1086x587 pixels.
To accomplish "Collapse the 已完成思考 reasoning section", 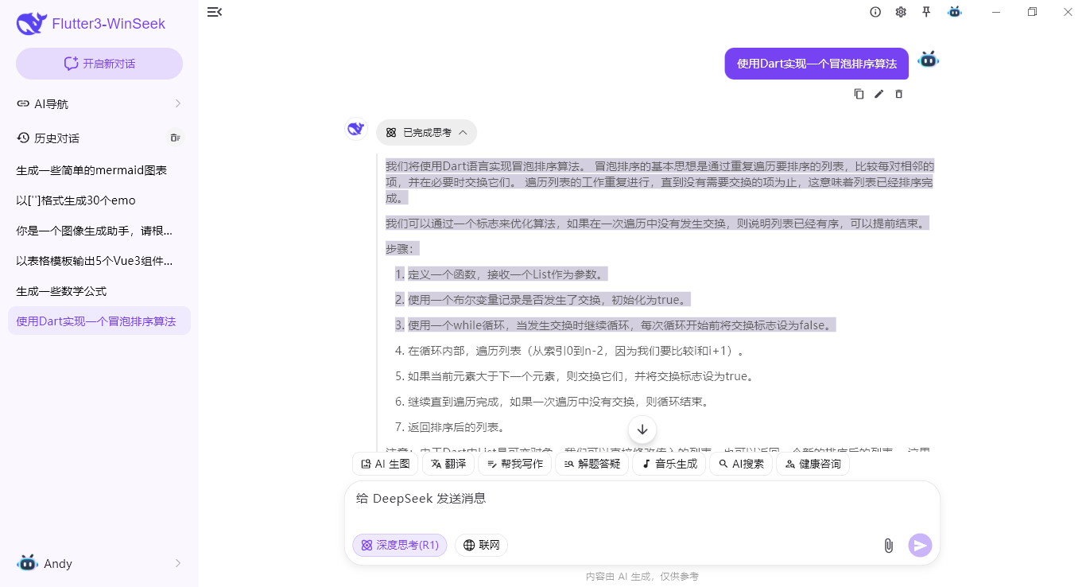I will 426,132.
